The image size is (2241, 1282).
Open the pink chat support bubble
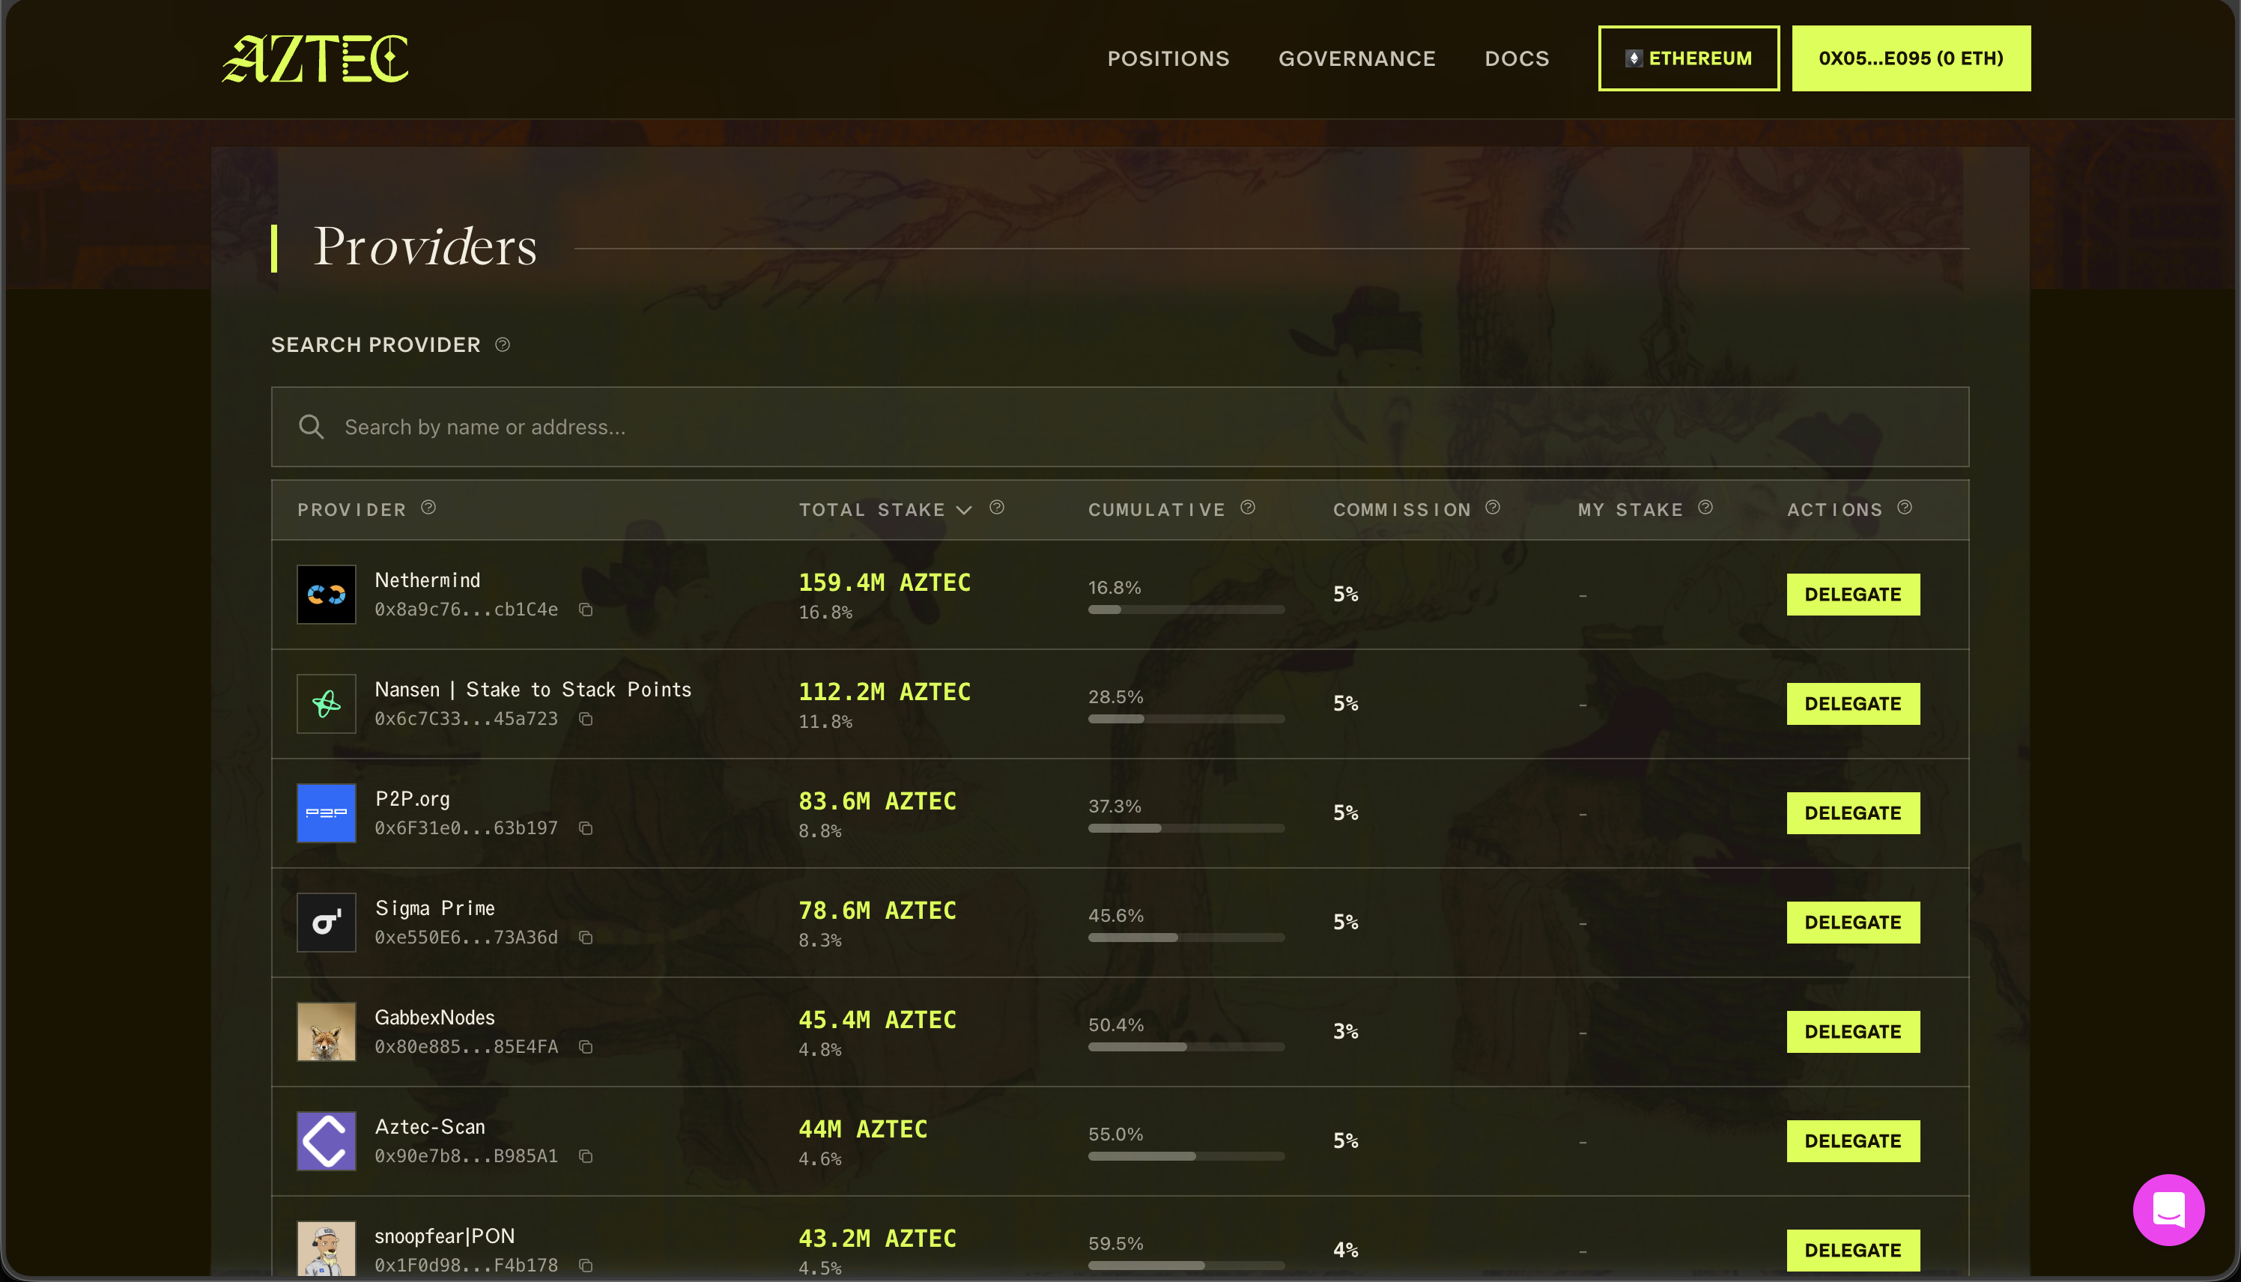pyautogui.click(x=2168, y=1209)
